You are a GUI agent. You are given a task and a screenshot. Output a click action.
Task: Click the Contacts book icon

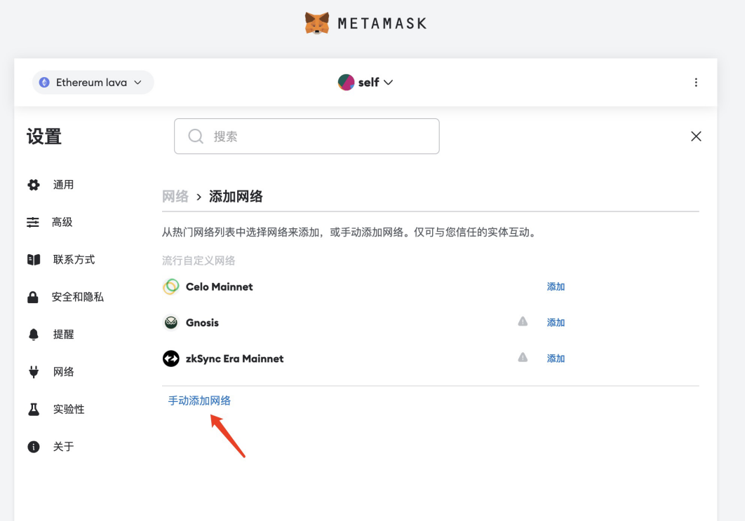point(33,260)
